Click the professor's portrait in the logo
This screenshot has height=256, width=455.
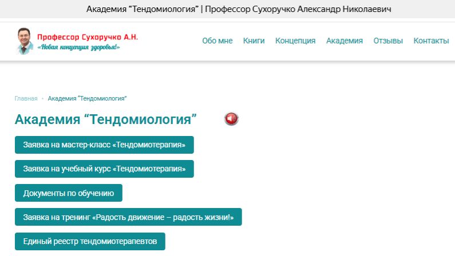(24, 41)
